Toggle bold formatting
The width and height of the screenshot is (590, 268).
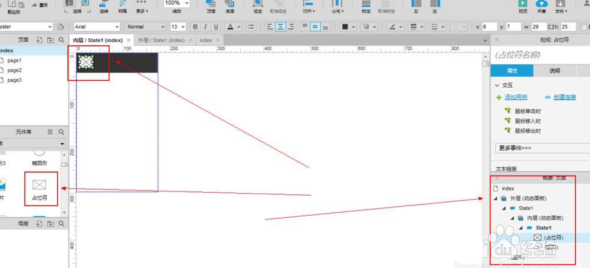click(195, 27)
